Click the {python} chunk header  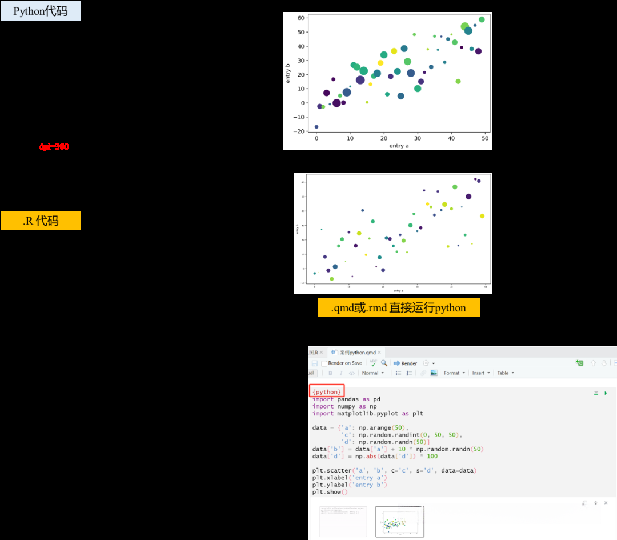[x=327, y=391]
